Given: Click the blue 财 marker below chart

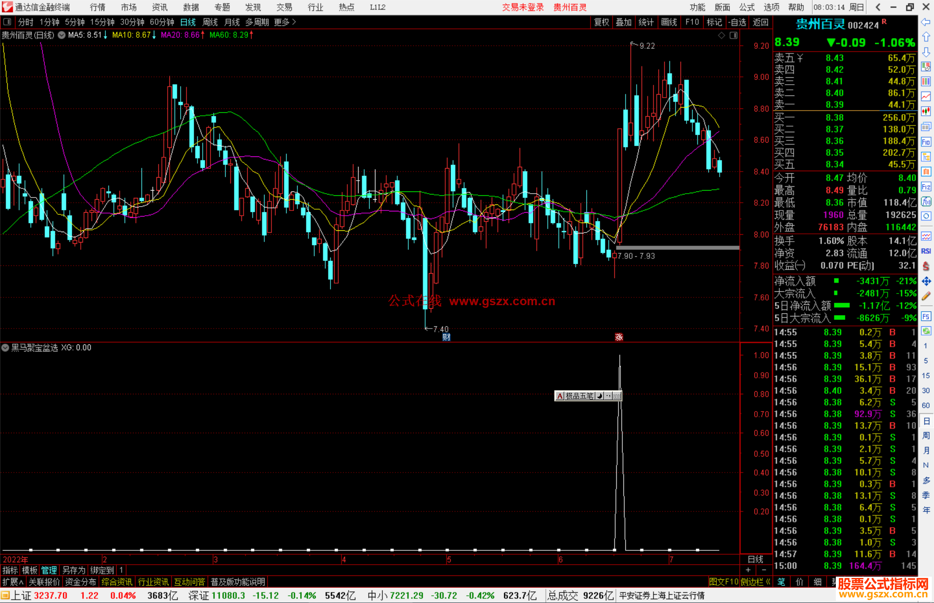Looking at the screenshot, I should [446, 337].
